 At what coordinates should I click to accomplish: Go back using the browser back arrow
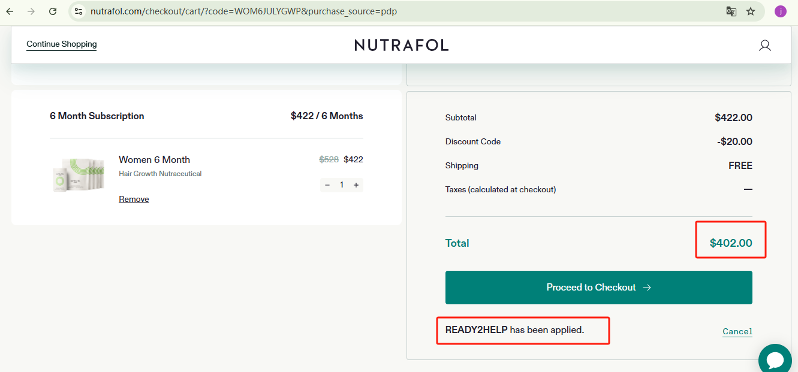coord(10,11)
